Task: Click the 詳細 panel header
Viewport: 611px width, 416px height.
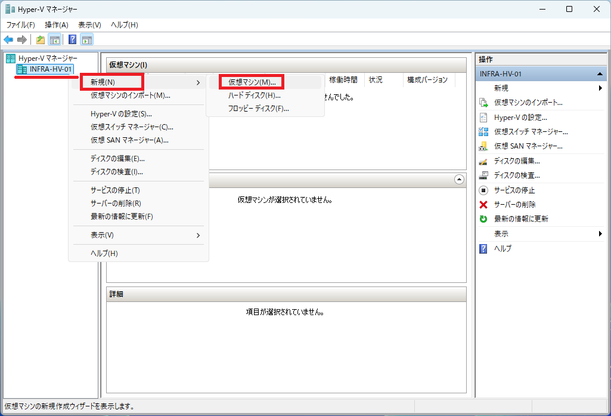Action: pos(286,294)
